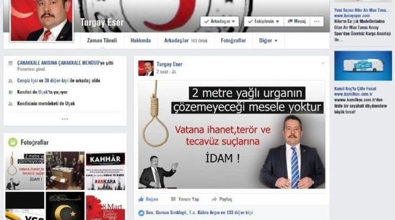
Task: Open the black and yellow photo thumbnail
Action: tap(25, 206)
